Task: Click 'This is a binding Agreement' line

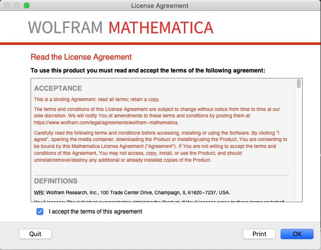Action: (x=97, y=99)
